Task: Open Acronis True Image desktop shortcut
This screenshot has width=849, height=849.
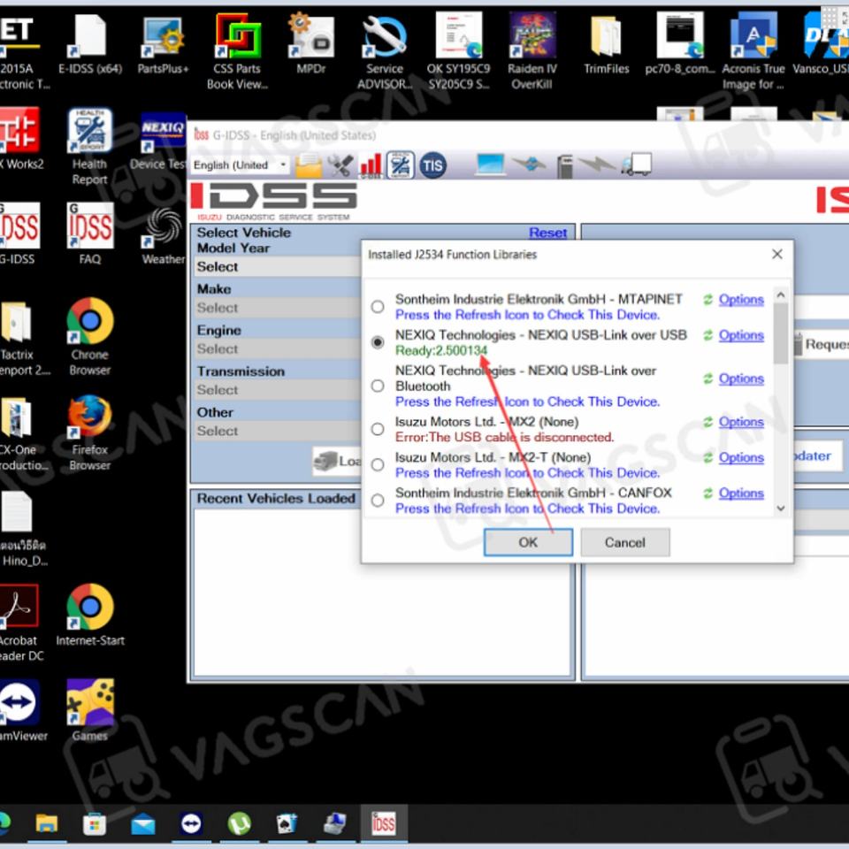Action: (753, 52)
